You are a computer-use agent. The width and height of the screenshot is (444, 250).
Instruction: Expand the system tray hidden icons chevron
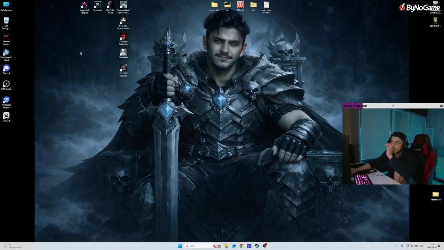tap(396, 246)
